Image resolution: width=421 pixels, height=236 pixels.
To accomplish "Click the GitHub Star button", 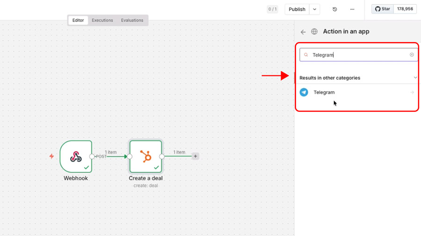I will 383,9.
